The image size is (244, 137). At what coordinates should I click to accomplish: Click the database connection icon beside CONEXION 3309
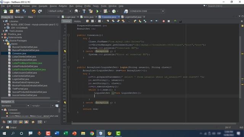126,11
